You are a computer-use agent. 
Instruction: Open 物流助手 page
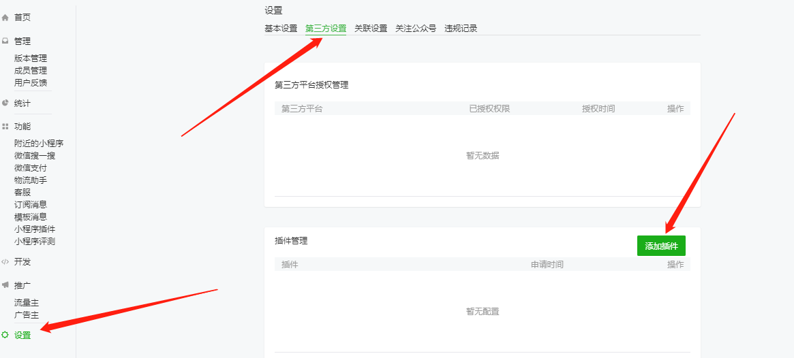tap(31, 180)
